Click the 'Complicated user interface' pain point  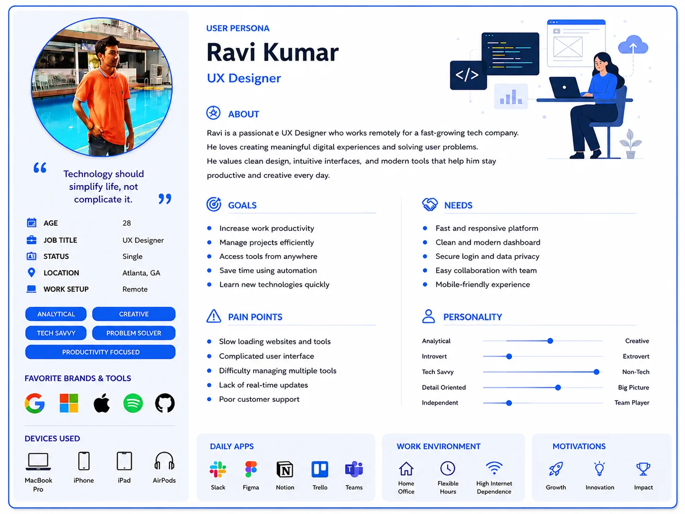click(x=266, y=356)
